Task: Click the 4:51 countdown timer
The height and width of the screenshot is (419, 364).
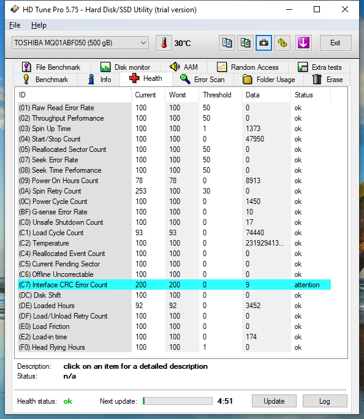Action: (225, 401)
